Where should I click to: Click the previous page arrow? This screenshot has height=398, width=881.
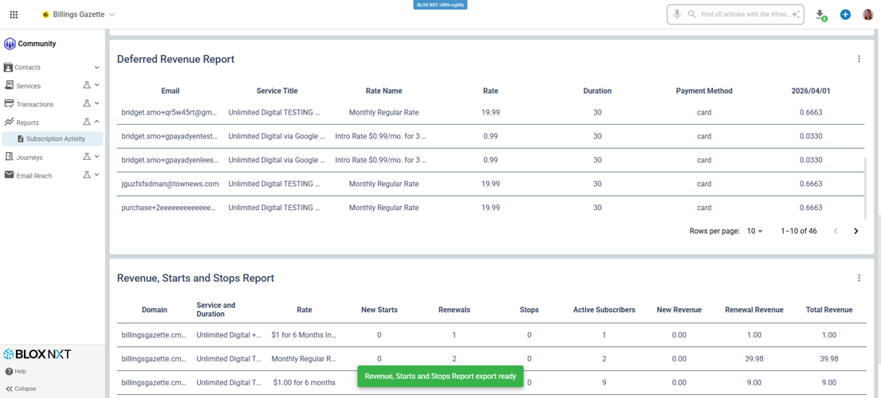(x=836, y=231)
